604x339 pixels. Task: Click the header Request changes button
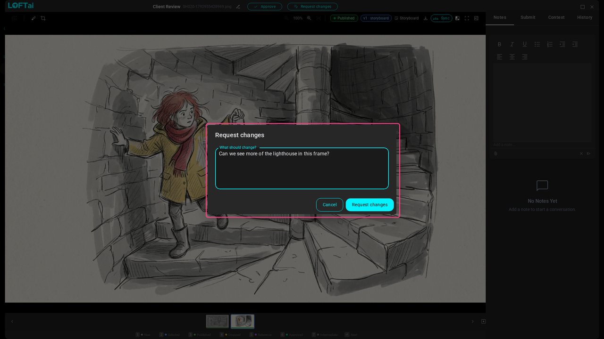pyautogui.click(x=312, y=7)
